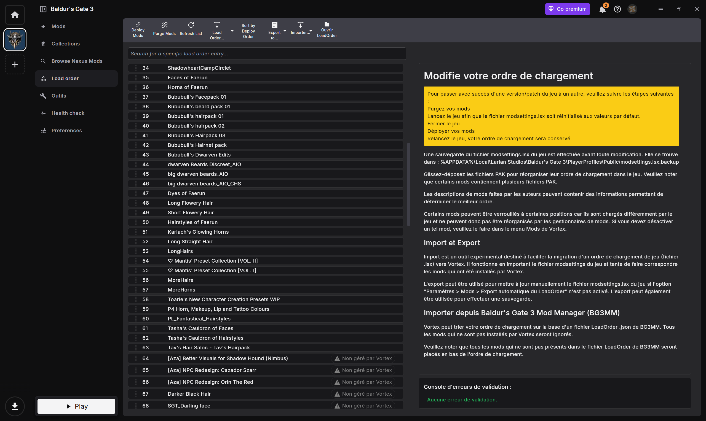Viewport: 706px width, 421px height.
Task: Grab the drag handle for Dyes of Faerun
Action: coord(136,193)
